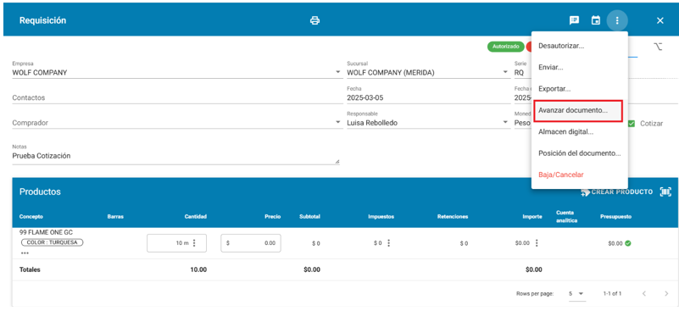Select Posición del documento... from the menu
679x311 pixels.
click(580, 153)
